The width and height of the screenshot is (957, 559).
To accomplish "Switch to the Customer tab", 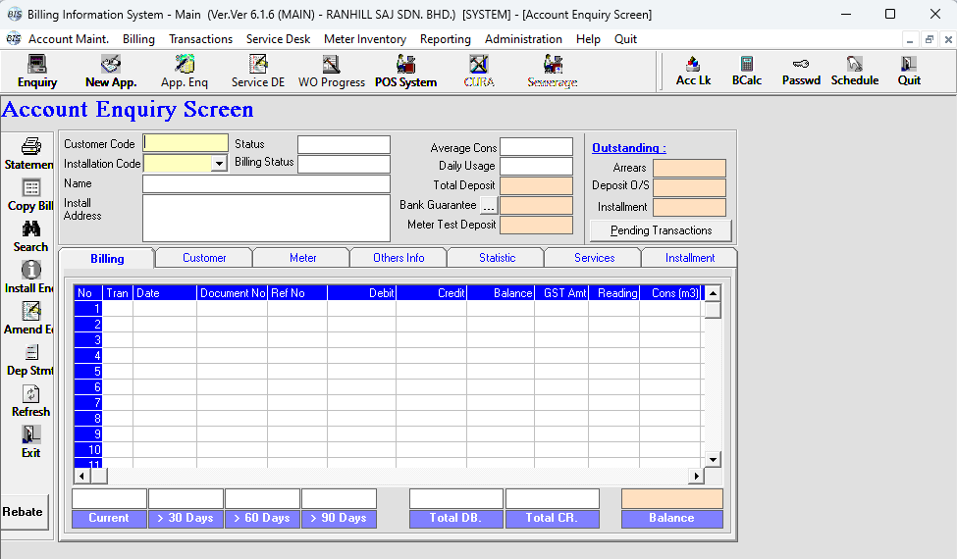I will 204,258.
